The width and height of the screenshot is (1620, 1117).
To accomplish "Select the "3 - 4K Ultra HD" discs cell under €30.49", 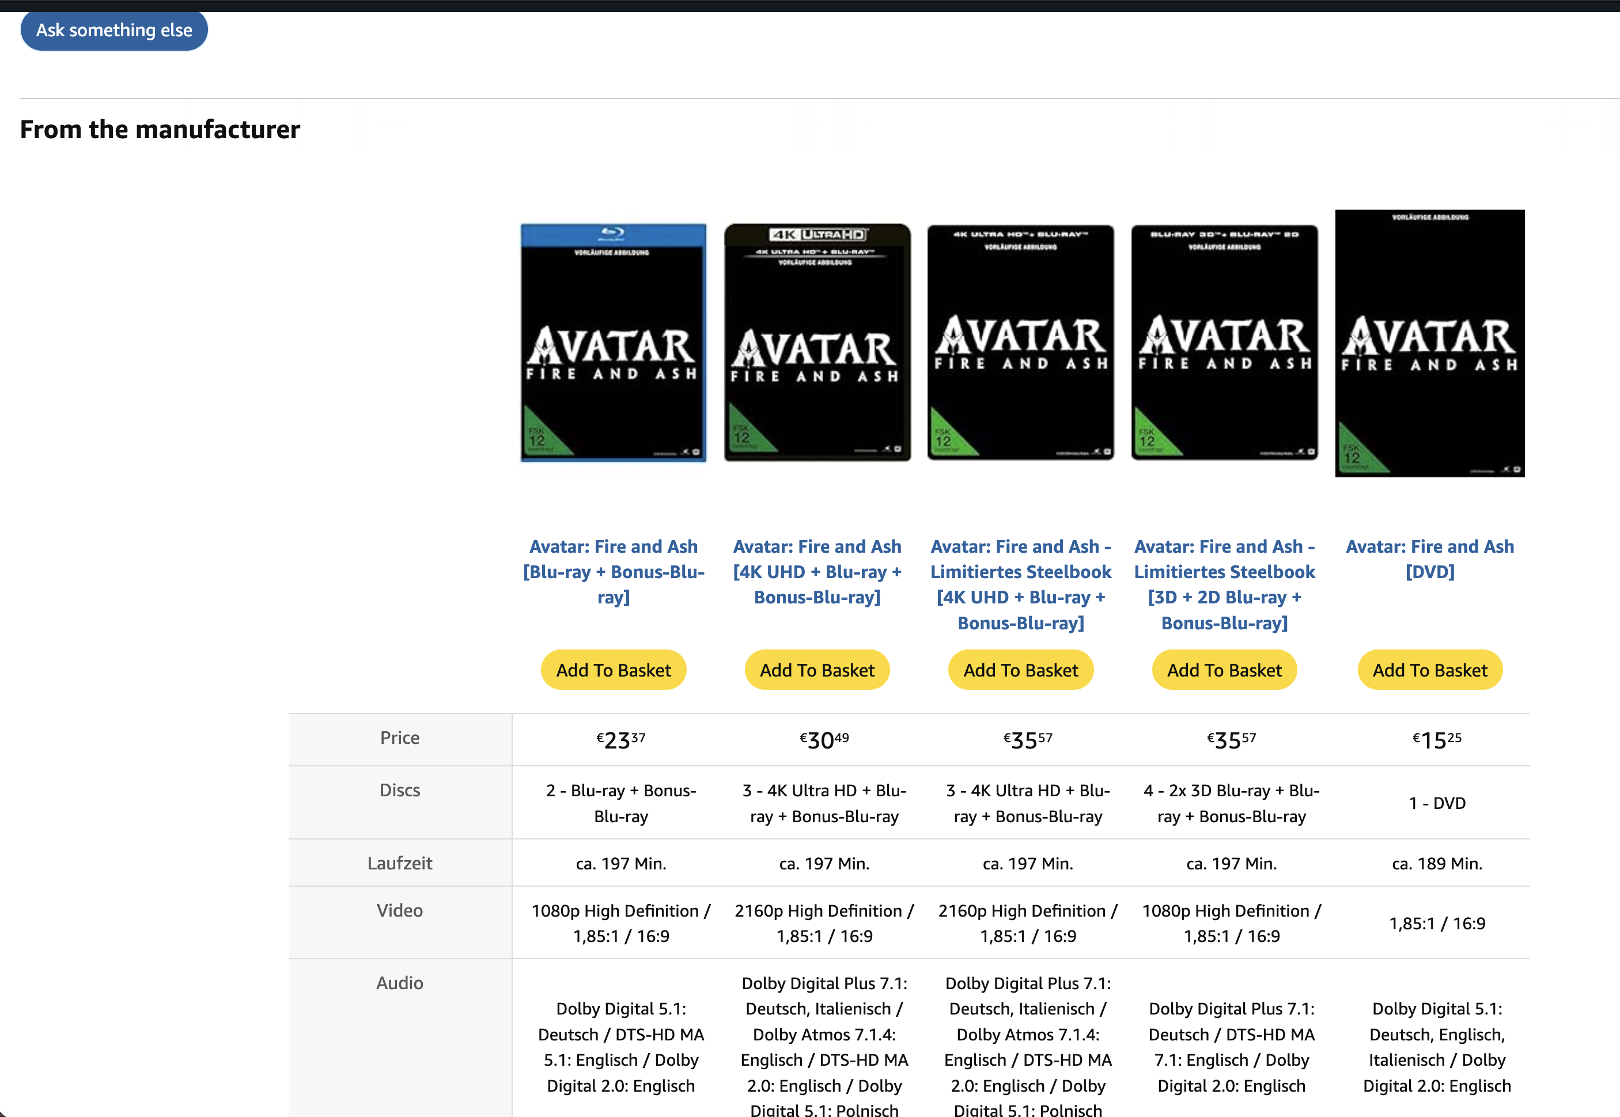I will pyautogui.click(x=824, y=803).
